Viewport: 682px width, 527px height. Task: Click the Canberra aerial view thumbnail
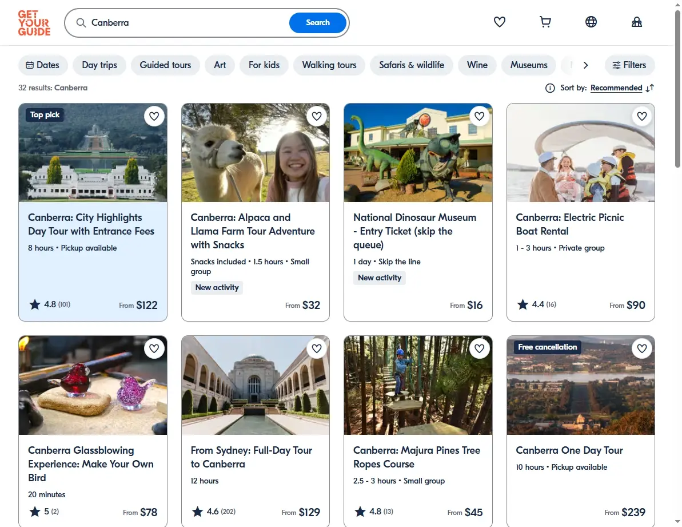581,385
